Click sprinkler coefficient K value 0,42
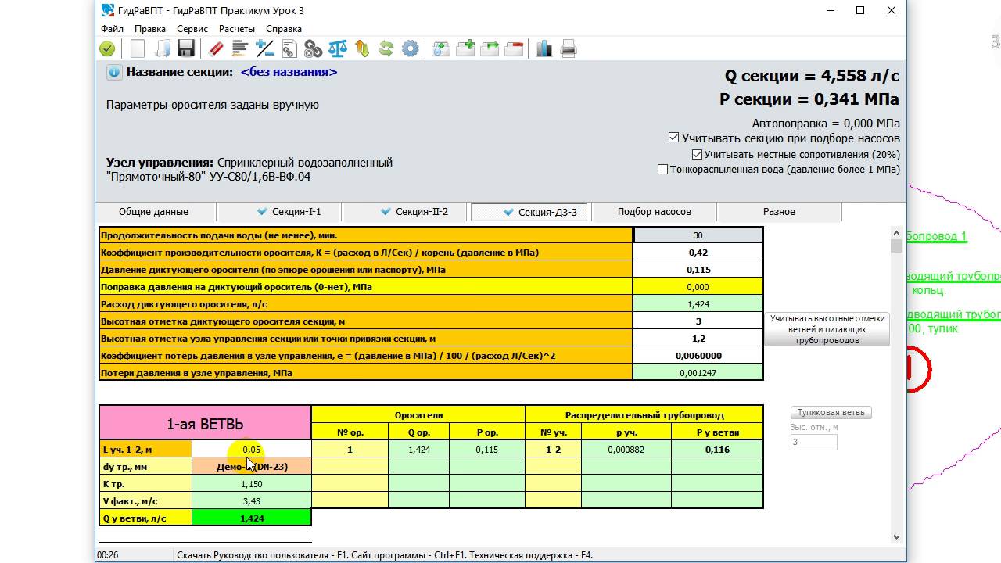 698,253
